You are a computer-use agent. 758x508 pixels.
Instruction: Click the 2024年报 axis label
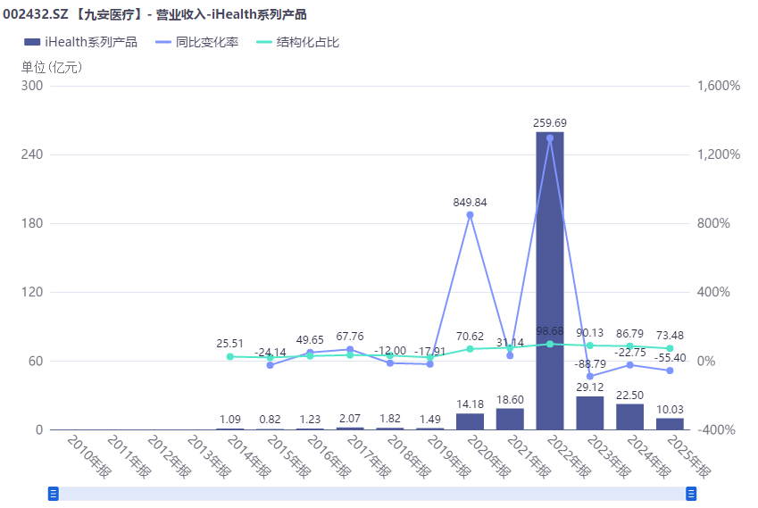click(x=650, y=456)
